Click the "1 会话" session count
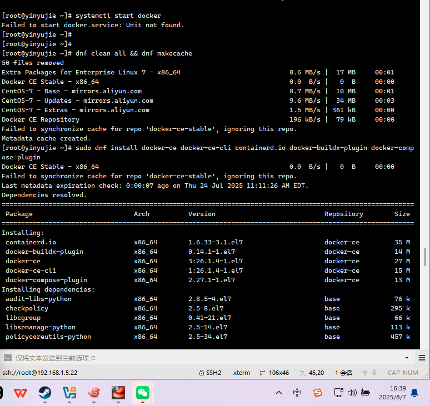Image resolution: width=430 pixels, height=406 pixels. coord(343,373)
